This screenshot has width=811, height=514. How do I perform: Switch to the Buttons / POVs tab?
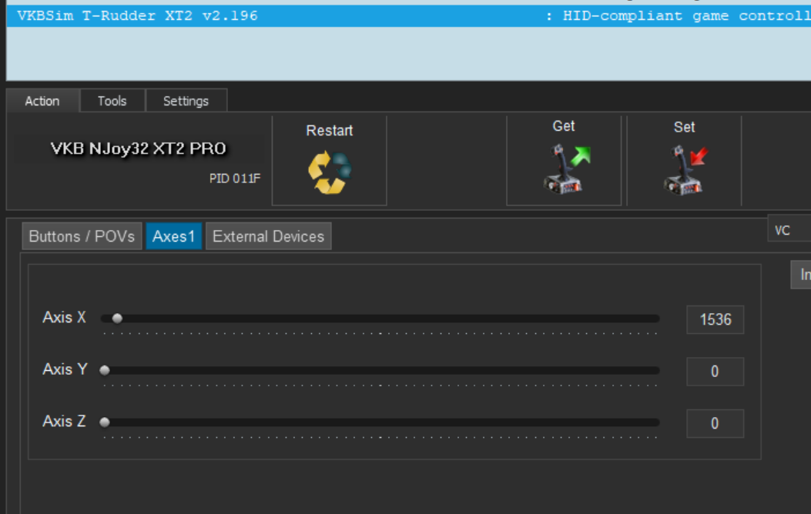(x=82, y=236)
